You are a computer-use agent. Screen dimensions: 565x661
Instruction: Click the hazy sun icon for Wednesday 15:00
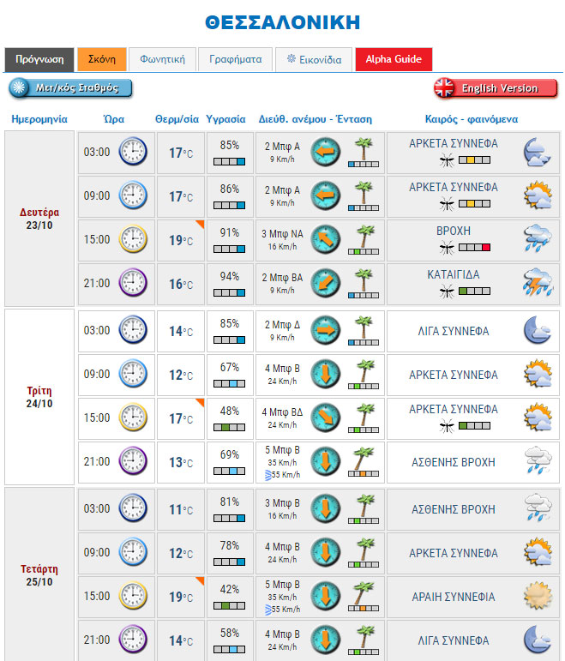click(x=537, y=596)
